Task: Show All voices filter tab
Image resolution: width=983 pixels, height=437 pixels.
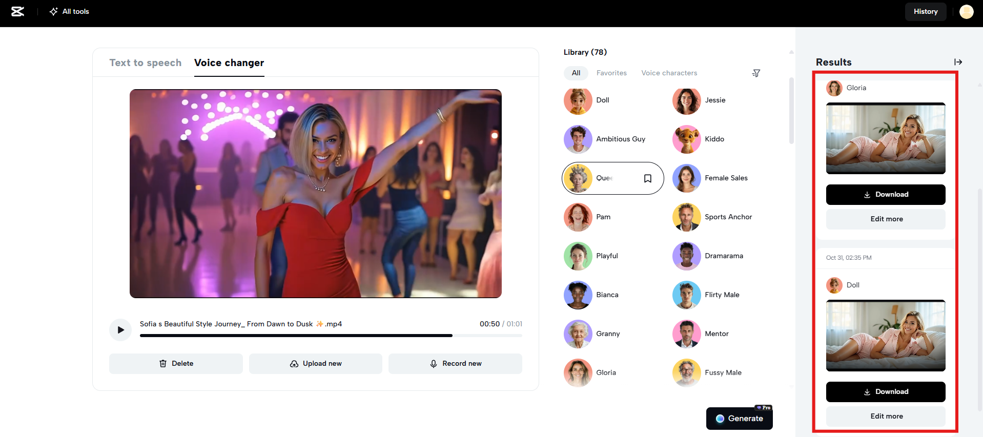Action: (576, 73)
